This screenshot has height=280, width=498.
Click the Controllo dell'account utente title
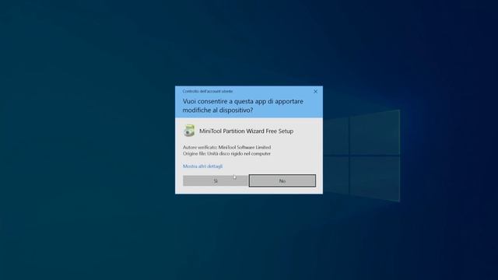coord(208,91)
